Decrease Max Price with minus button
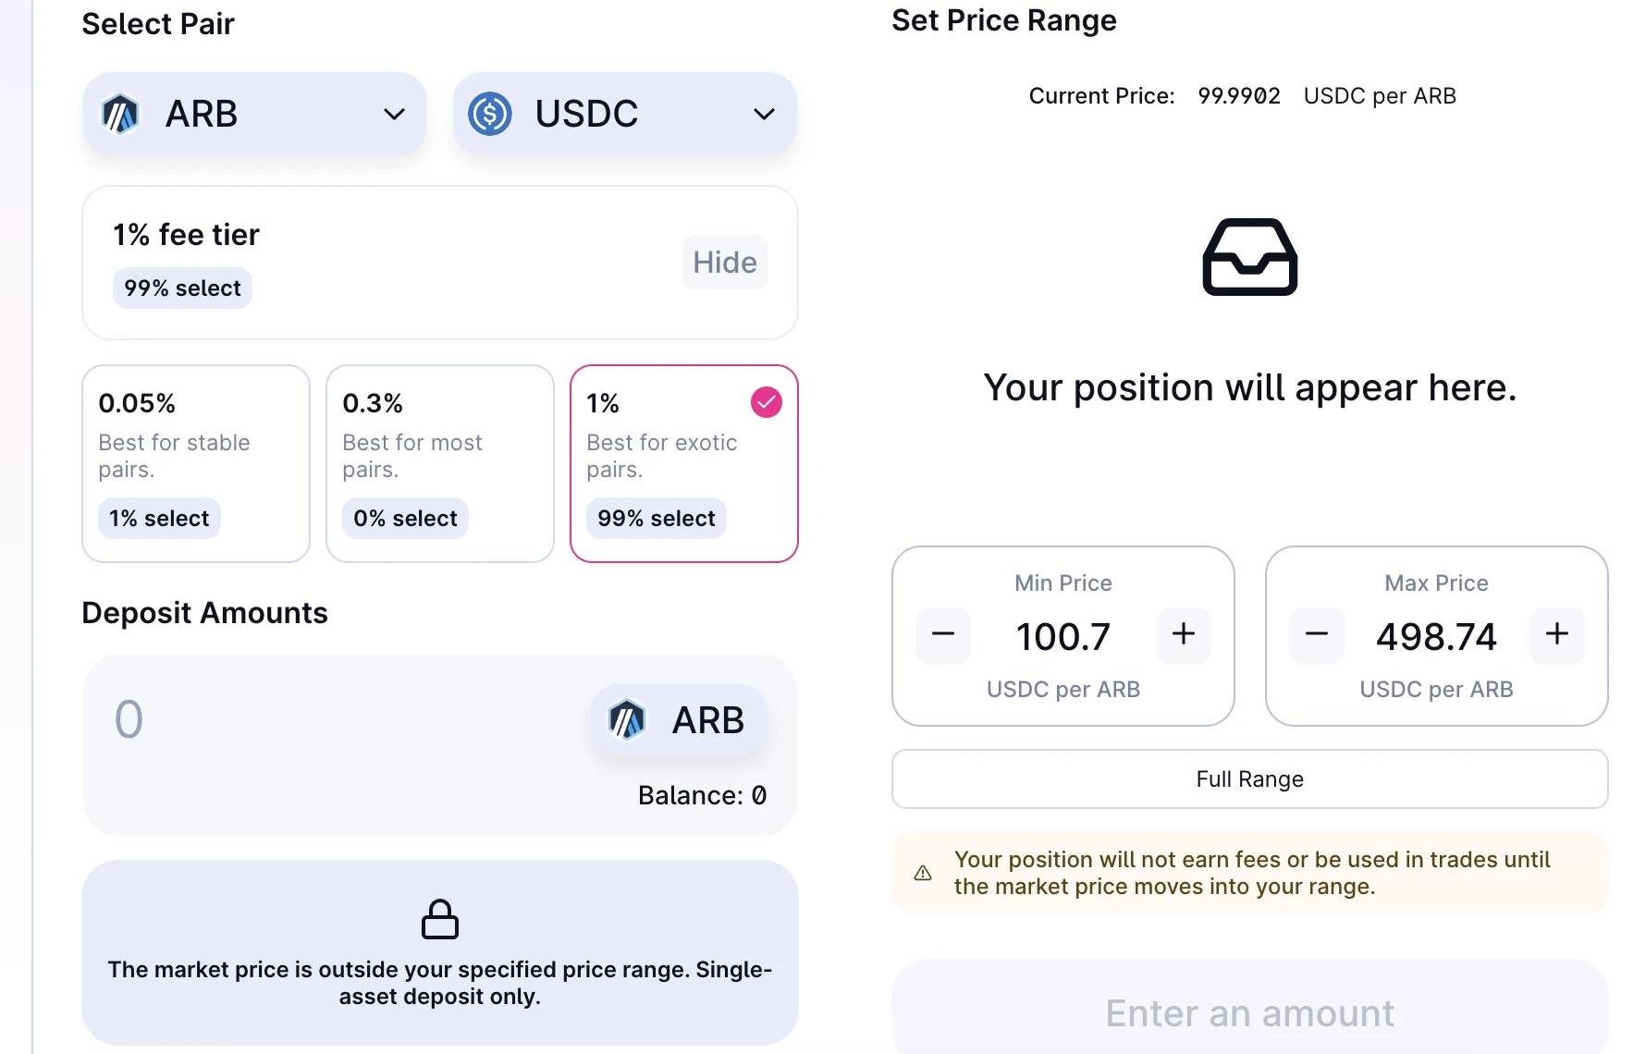The height and width of the screenshot is (1054, 1646). pos(1317,634)
